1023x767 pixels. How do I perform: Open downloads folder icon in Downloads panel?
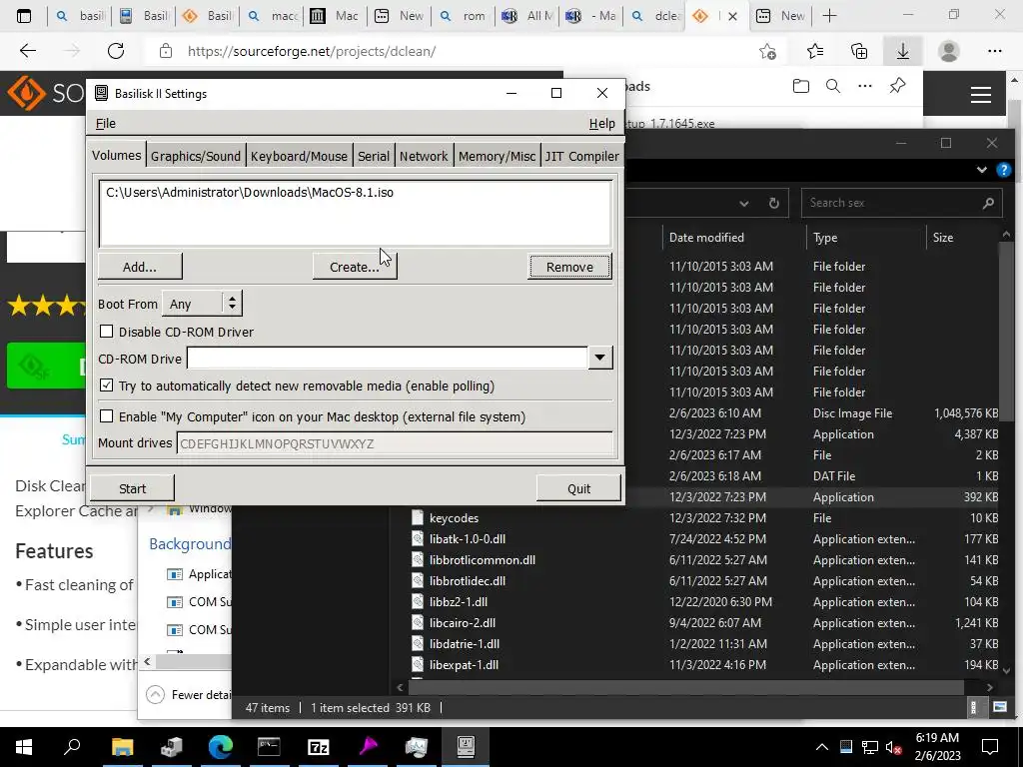[801, 86]
